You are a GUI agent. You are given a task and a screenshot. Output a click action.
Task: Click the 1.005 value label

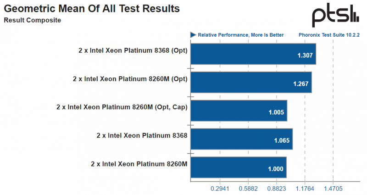point(276,113)
